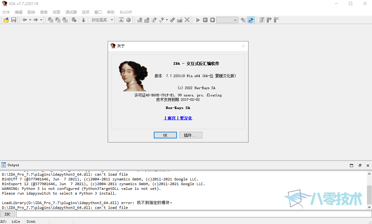Create ASCII string with A+ icon

pyautogui.click(x=154, y=20)
